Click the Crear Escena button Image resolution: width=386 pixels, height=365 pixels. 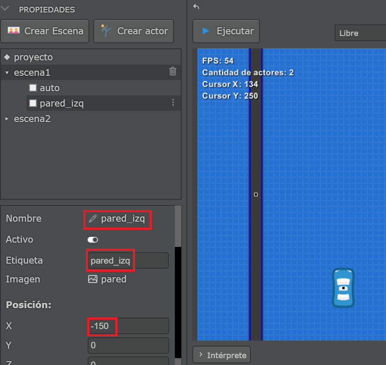45,31
